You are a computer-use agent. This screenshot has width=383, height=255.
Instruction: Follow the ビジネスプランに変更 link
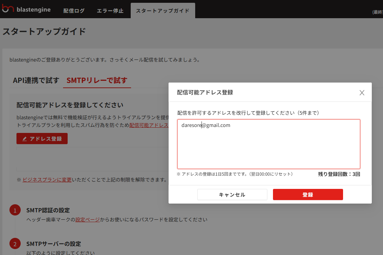pyautogui.click(x=47, y=179)
